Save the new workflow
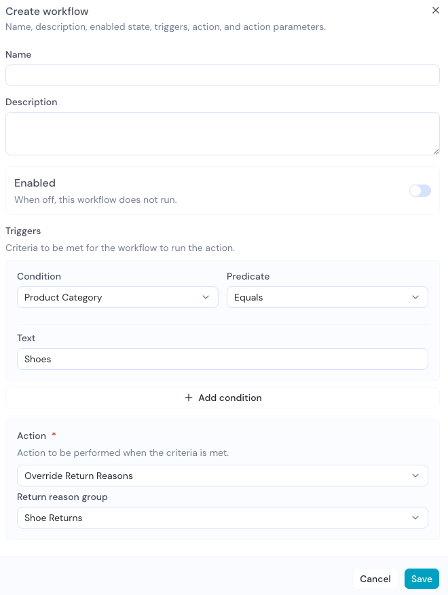 click(x=422, y=579)
